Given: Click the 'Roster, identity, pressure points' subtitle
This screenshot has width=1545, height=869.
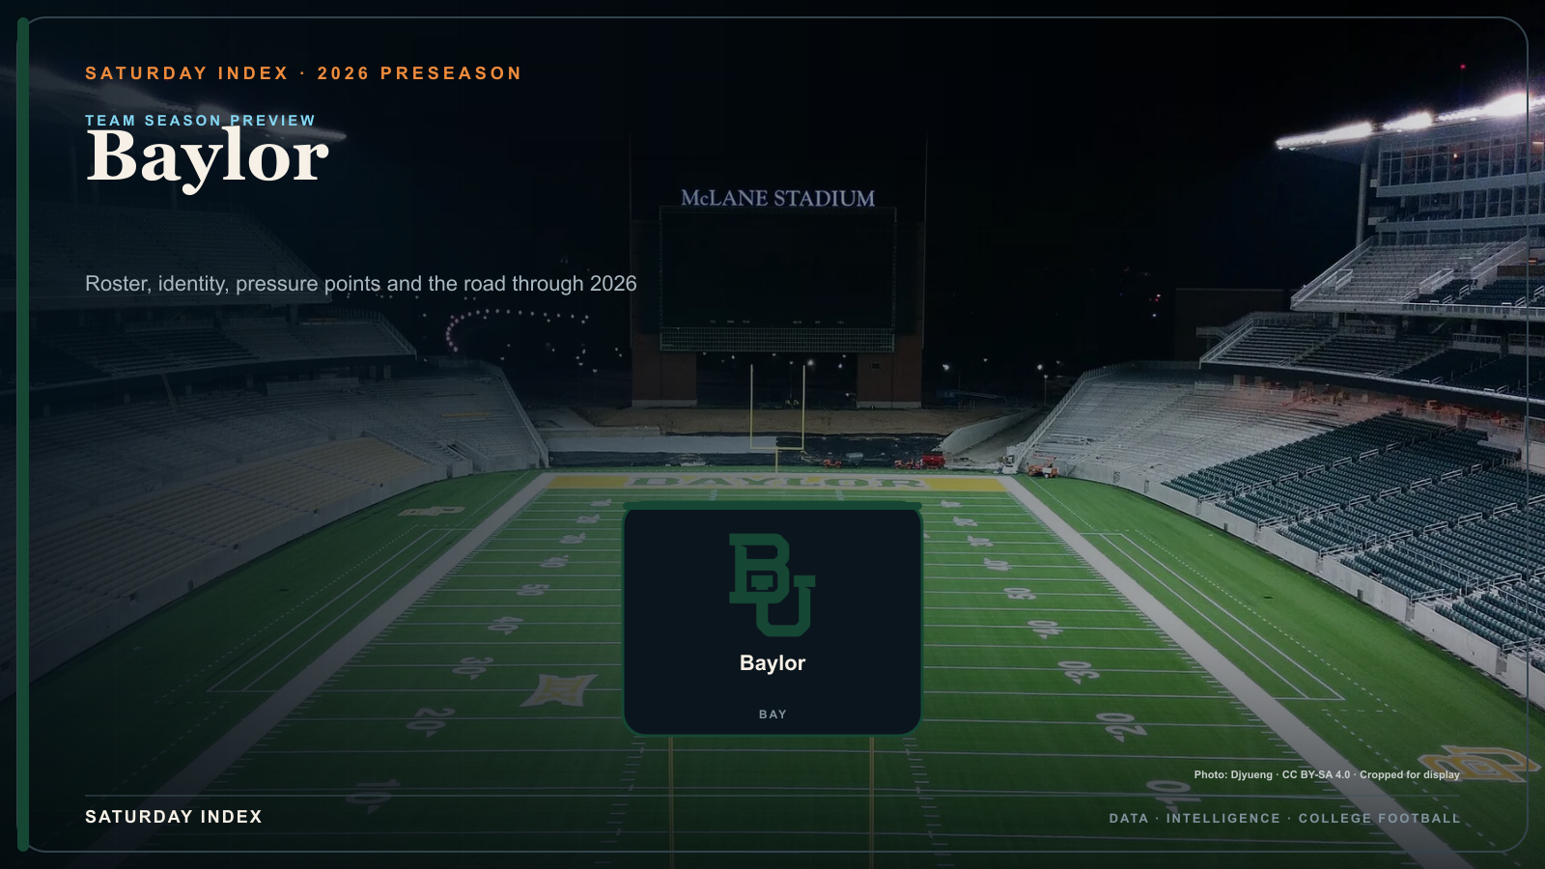Looking at the screenshot, I should pyautogui.click(x=361, y=284).
